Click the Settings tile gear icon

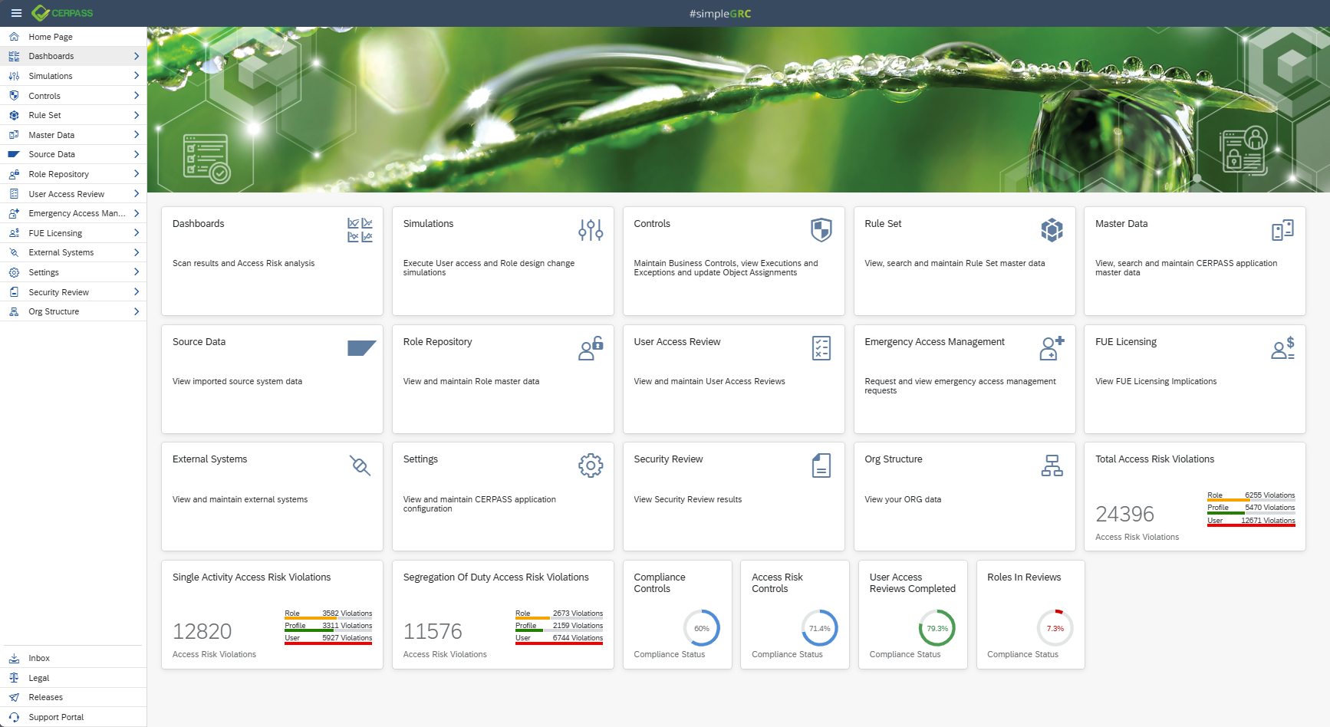(591, 465)
